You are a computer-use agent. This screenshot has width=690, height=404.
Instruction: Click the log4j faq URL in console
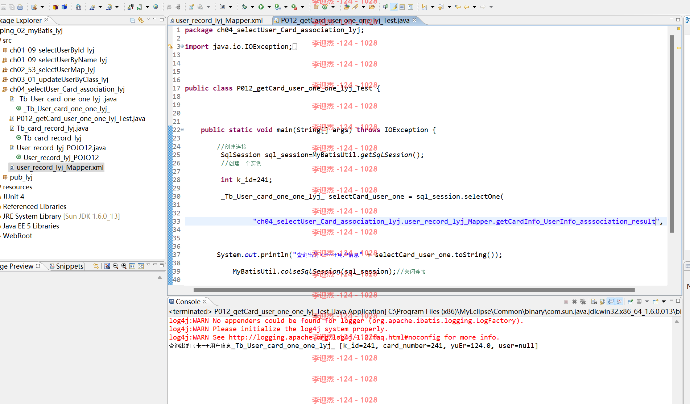334,337
